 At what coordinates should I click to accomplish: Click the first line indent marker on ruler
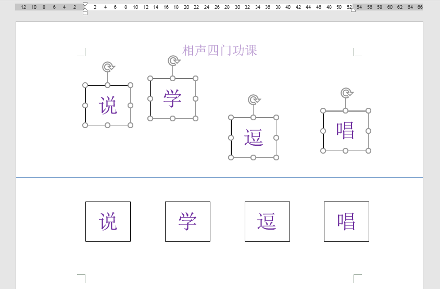pyautogui.click(x=85, y=4)
